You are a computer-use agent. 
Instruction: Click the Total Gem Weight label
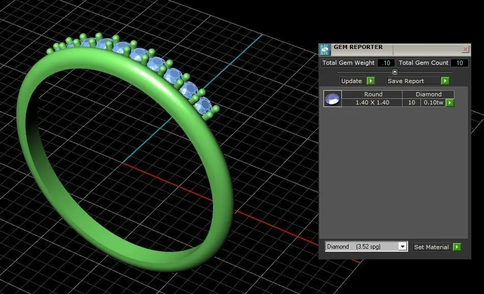(x=349, y=63)
